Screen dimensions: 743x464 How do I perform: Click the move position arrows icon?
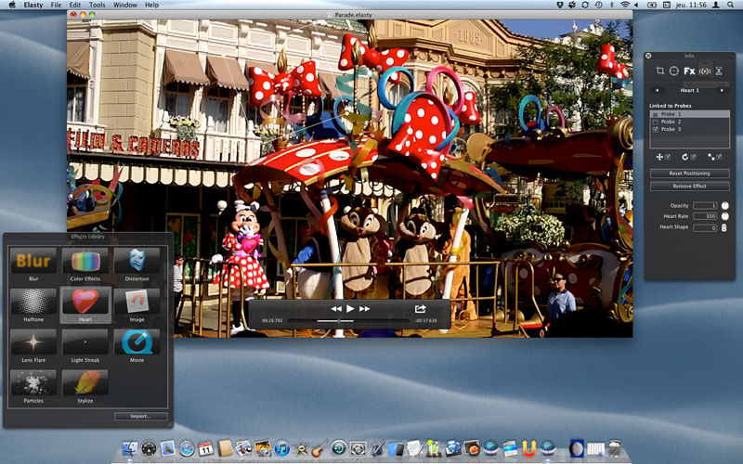coord(659,157)
